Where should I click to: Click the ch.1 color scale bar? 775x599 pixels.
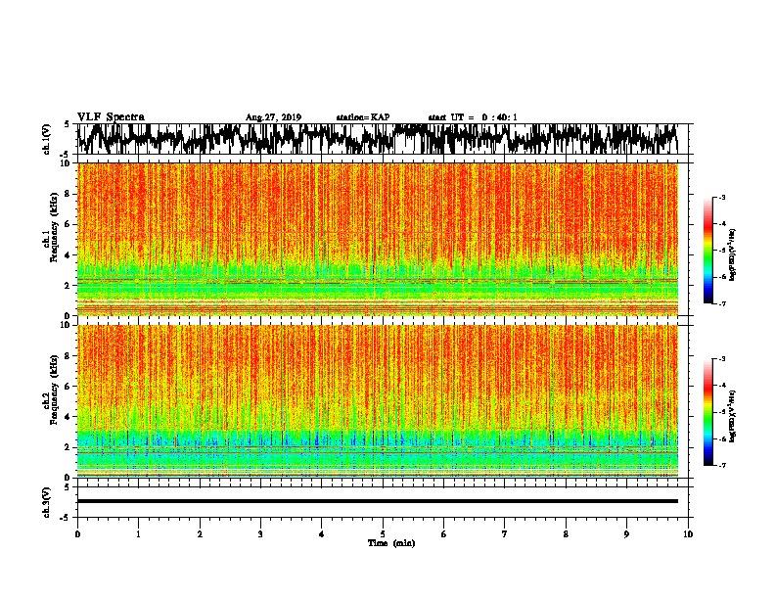707,251
